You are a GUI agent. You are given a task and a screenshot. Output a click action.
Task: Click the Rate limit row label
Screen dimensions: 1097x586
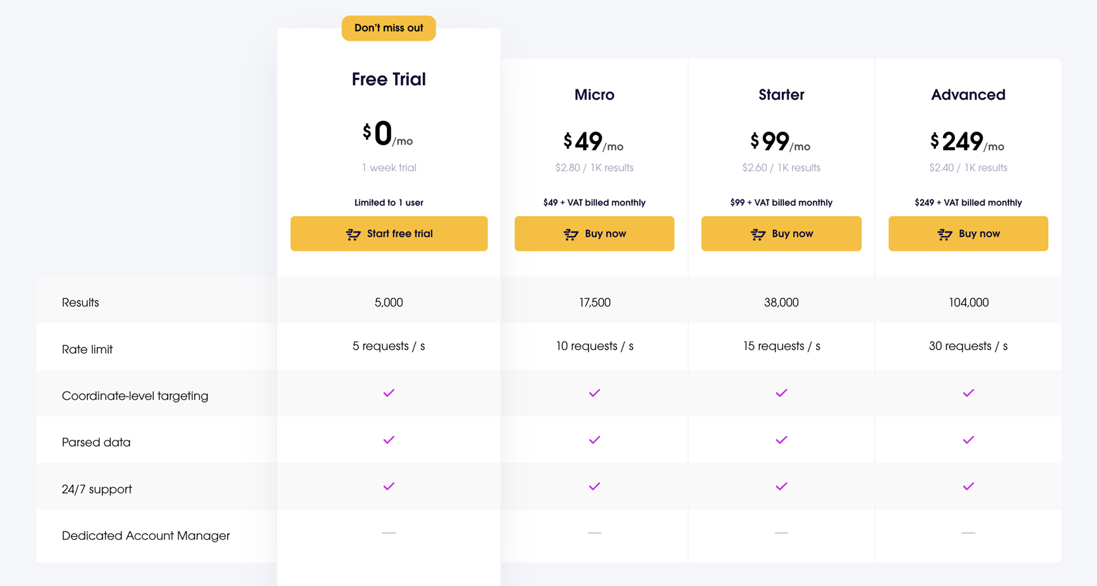coord(87,349)
